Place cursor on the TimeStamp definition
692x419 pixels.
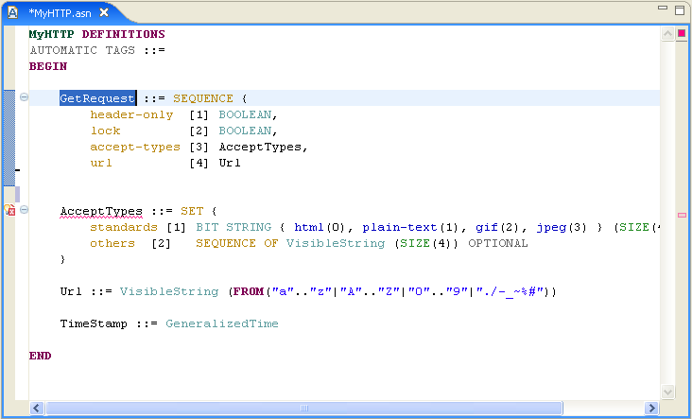point(91,323)
